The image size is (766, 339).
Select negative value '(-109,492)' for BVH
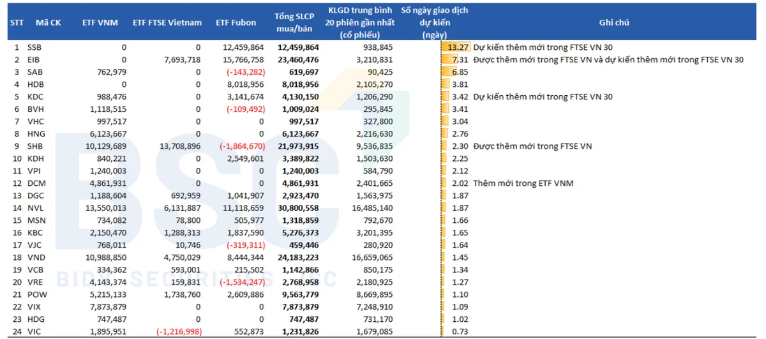tap(245, 109)
